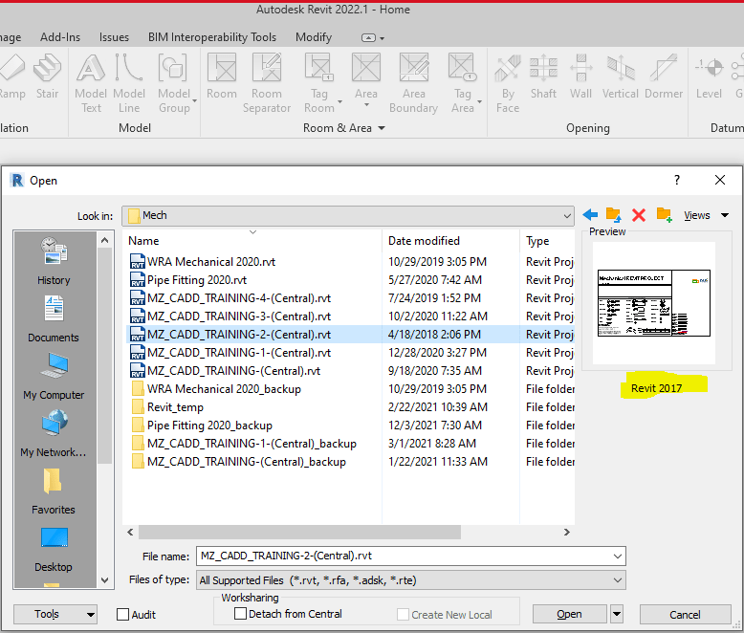This screenshot has width=744, height=633.
Task: Expand the File name dropdown
Action: point(617,557)
